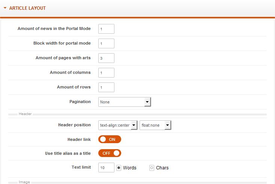275x184 pixels.
Task: Open the float:none dropdown
Action: (x=155, y=125)
